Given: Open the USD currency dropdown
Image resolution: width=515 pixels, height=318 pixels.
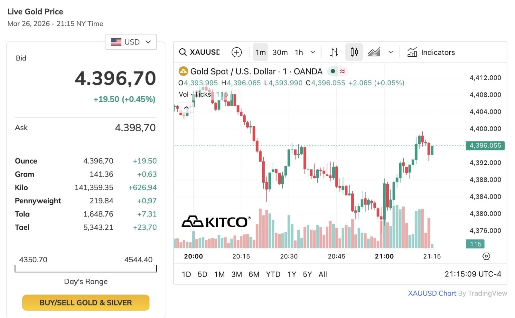Looking at the screenshot, I should tap(131, 42).
